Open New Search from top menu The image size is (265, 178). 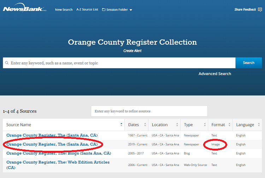(x=64, y=10)
